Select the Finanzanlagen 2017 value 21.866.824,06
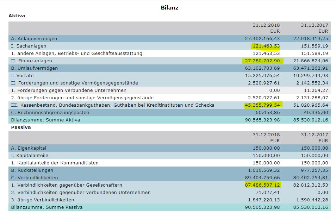Screen dimensions: 336x219 (x=310, y=61)
